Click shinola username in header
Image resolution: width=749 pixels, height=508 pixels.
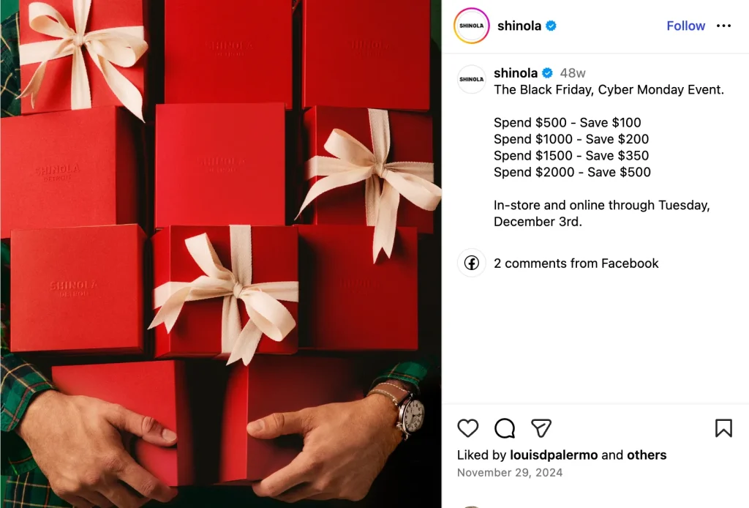[x=519, y=26]
